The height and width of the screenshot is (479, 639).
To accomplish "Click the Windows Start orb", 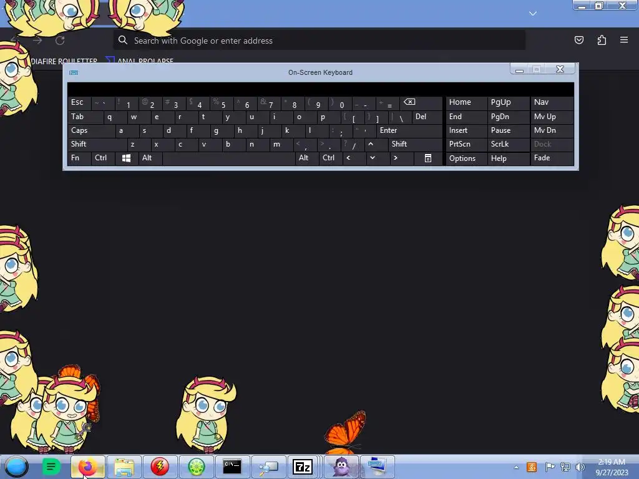I will click(16, 467).
